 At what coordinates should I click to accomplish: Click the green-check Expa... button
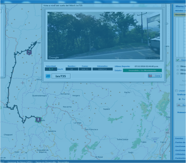point(181,60)
